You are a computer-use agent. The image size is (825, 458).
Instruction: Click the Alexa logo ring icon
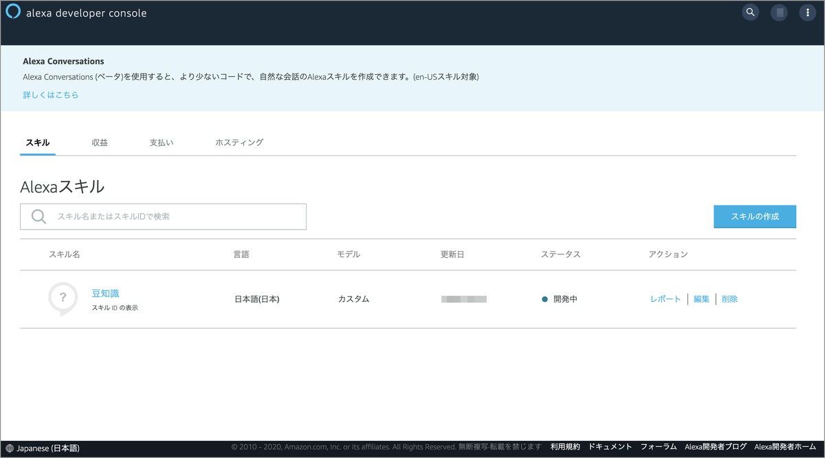(13, 12)
